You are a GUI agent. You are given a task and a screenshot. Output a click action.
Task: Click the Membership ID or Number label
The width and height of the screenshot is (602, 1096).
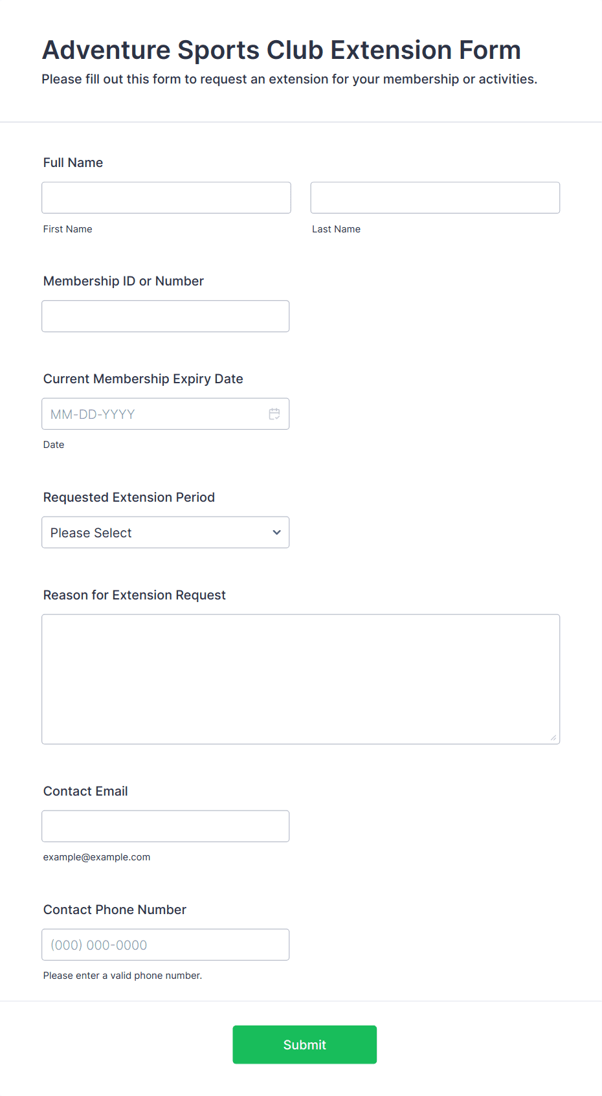point(124,281)
